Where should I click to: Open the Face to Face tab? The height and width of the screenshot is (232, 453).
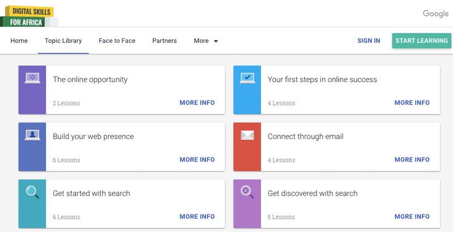(117, 41)
